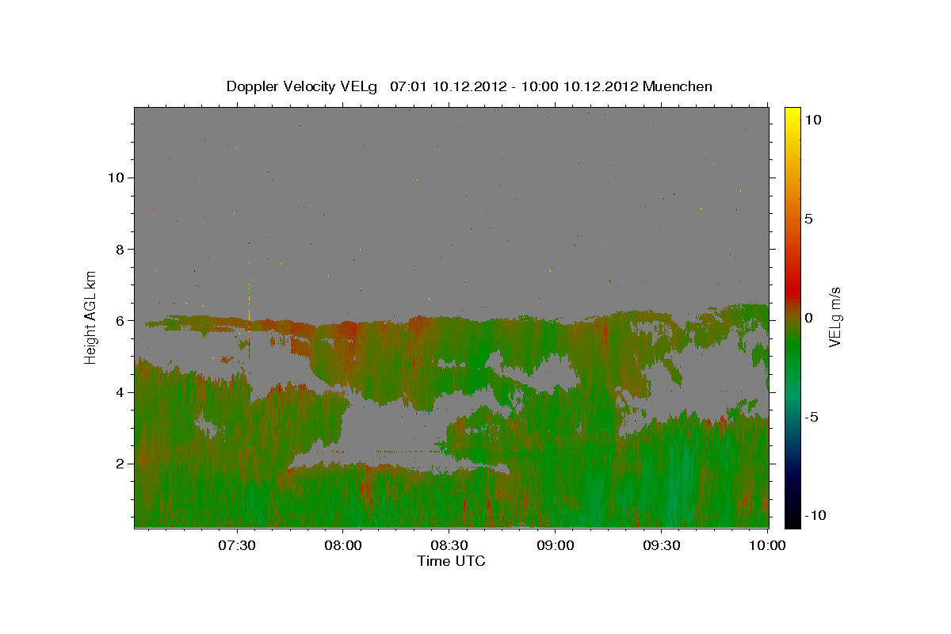
Task: Click the 'Time UTC' axis label
Action: tap(451, 561)
